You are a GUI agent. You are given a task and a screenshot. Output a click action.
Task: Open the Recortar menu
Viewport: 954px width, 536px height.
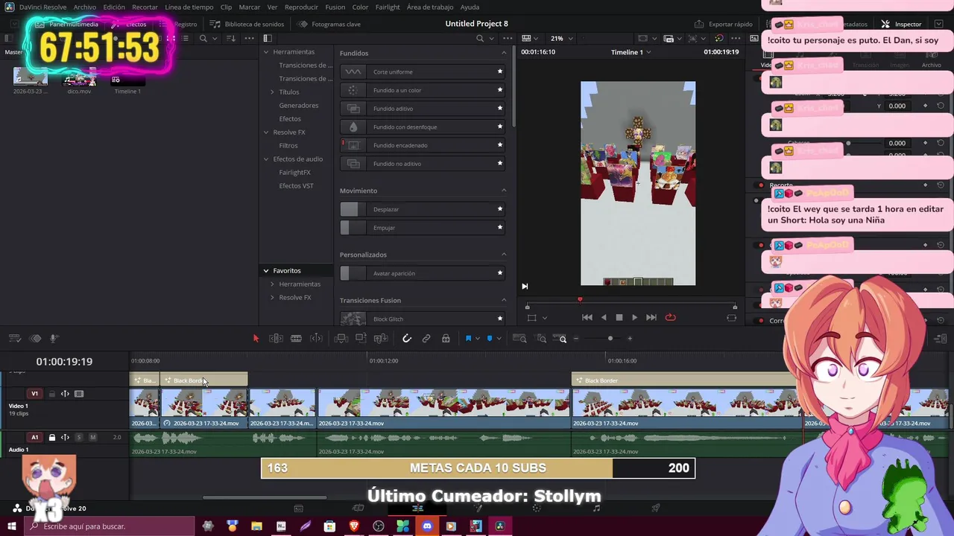pos(145,7)
